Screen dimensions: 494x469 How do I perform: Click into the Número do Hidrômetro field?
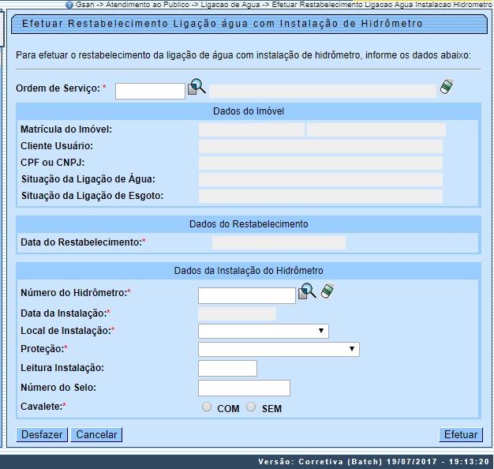coord(246,295)
